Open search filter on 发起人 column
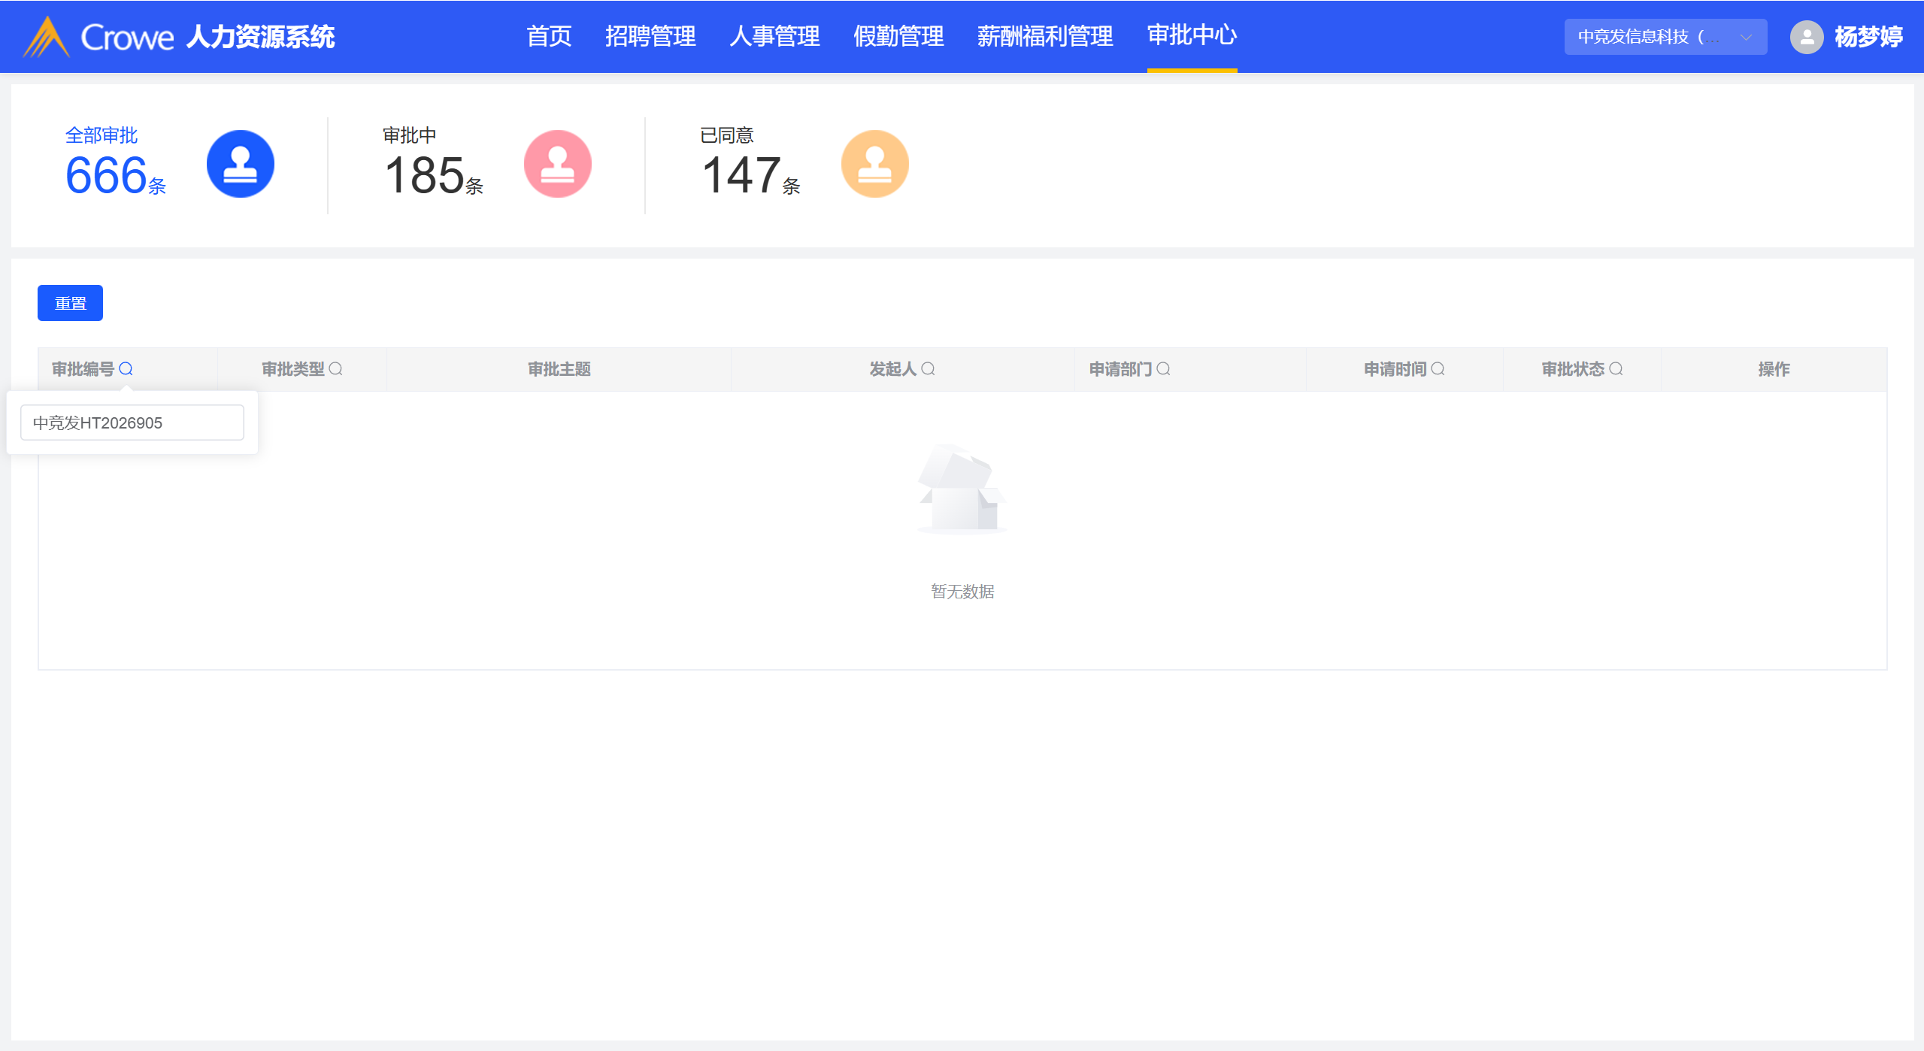The image size is (1924, 1051). point(928,369)
